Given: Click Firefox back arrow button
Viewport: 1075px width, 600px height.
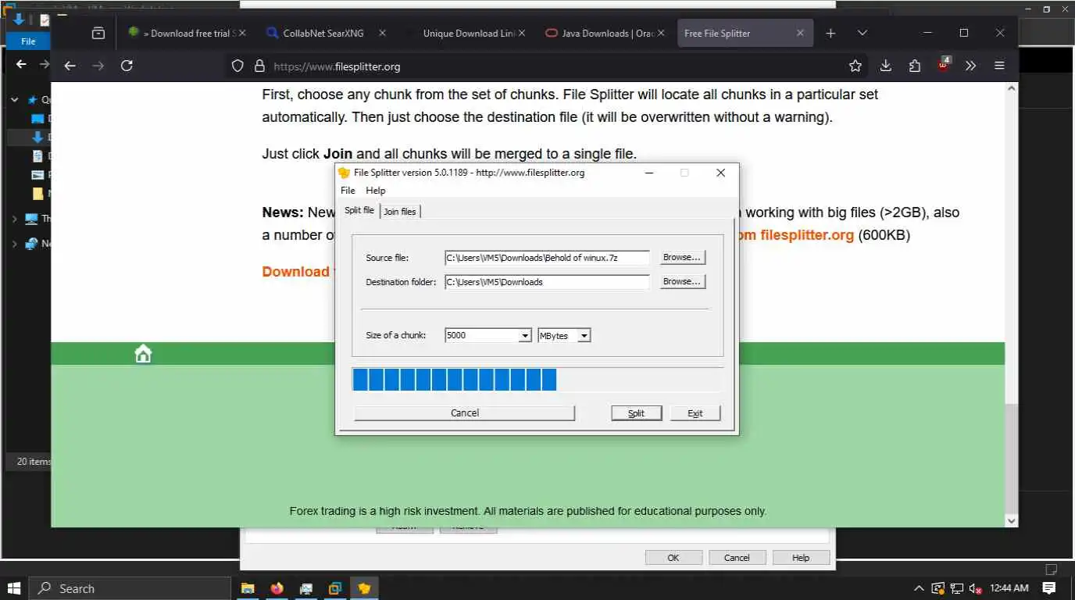Looking at the screenshot, I should point(70,66).
